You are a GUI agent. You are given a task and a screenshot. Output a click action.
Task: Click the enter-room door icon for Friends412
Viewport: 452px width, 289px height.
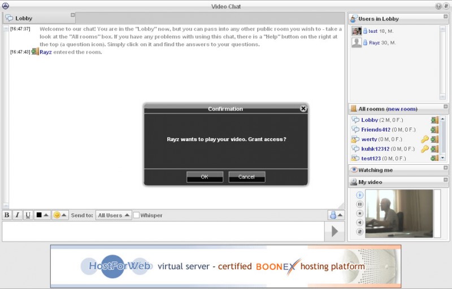tap(434, 129)
